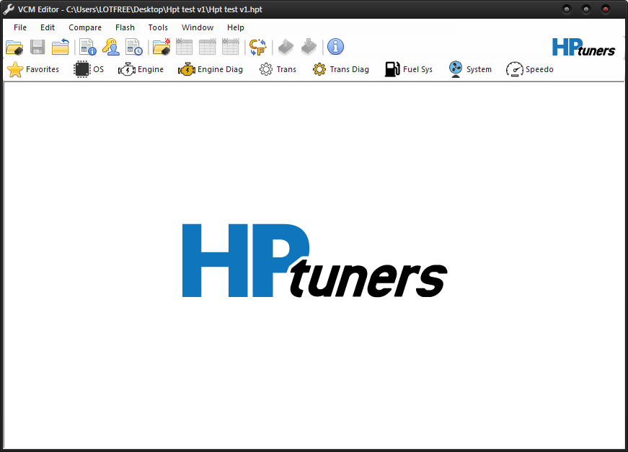Open the file information document icon

coord(88,48)
